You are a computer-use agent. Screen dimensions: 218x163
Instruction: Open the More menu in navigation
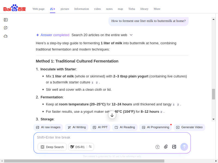(157, 9)
